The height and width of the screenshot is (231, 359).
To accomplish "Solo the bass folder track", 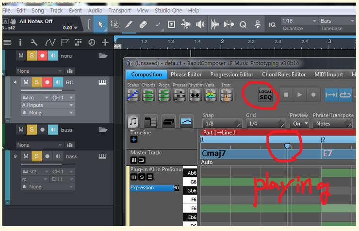I will coord(32,130).
